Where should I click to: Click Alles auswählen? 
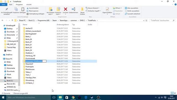[x=132, y=8]
